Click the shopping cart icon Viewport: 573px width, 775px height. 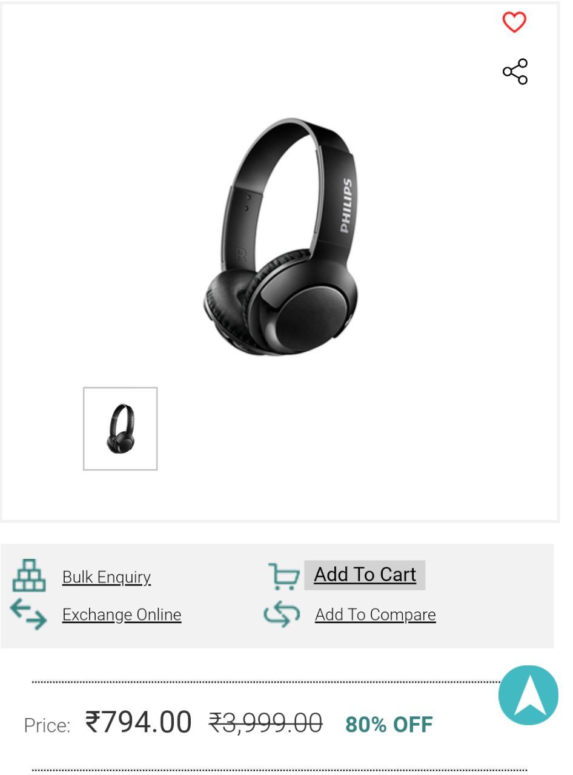pyautogui.click(x=283, y=576)
